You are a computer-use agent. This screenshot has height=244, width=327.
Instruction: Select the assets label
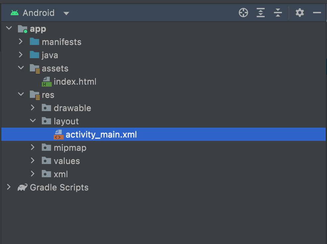coord(55,68)
